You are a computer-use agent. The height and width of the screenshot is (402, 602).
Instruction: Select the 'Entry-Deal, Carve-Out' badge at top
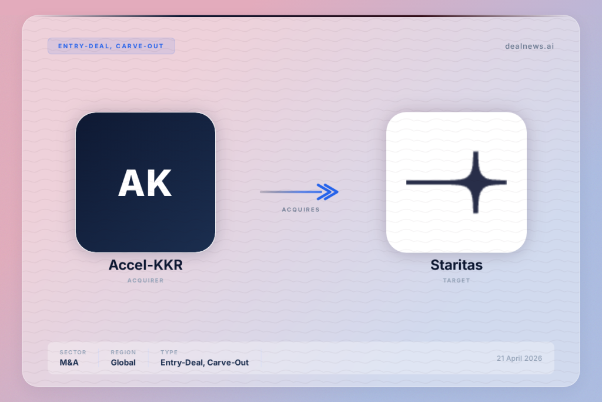111,46
